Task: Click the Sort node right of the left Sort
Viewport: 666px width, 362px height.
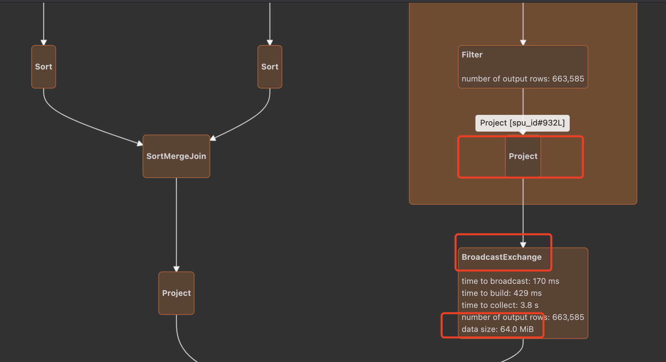Action: coord(270,67)
